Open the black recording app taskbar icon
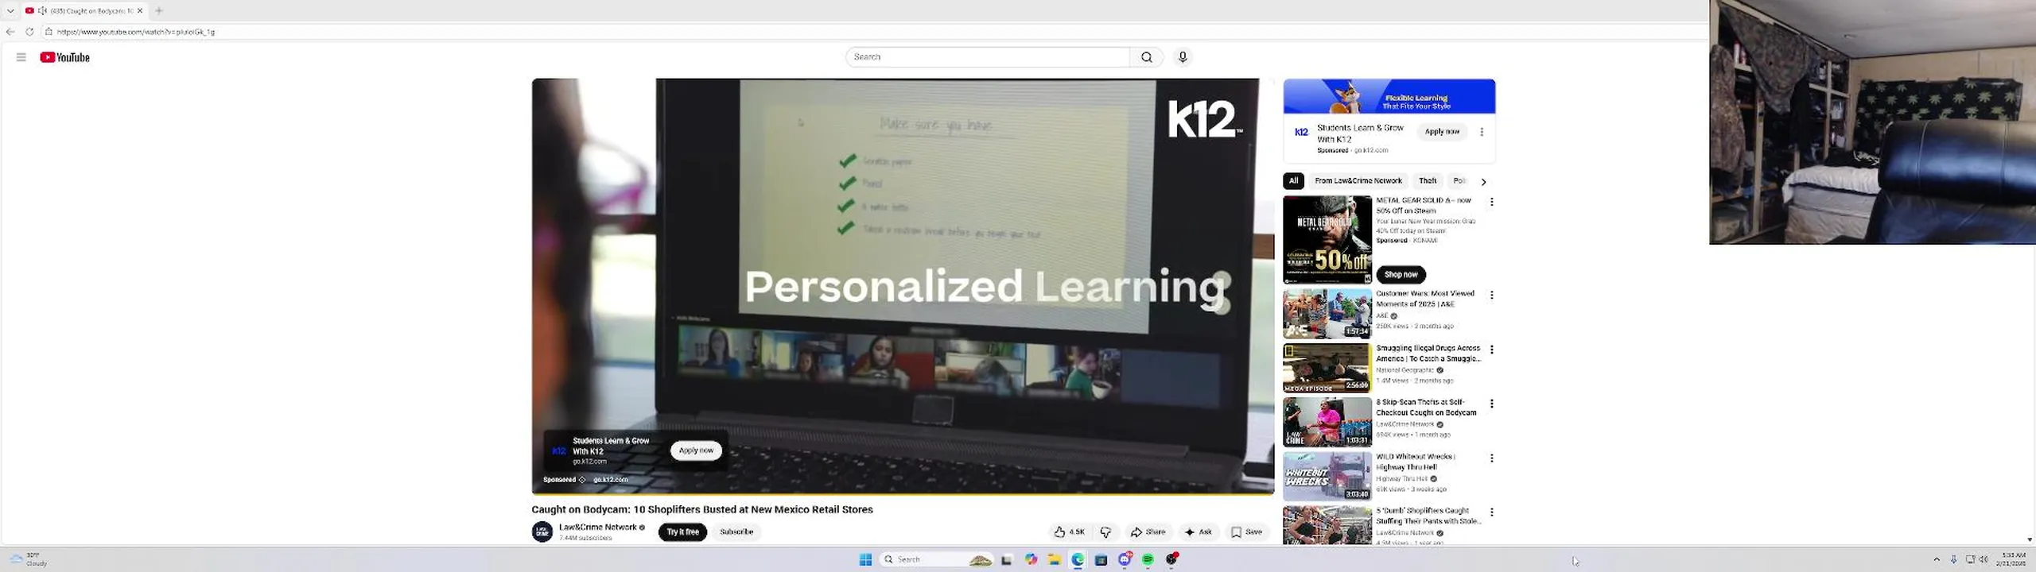Viewport: 2036px width, 572px height. [x=1171, y=560]
